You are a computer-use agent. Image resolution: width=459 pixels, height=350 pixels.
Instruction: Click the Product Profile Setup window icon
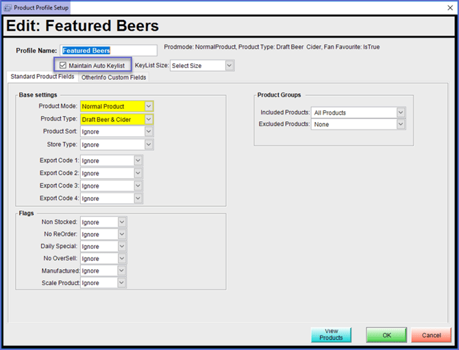(x=8, y=8)
